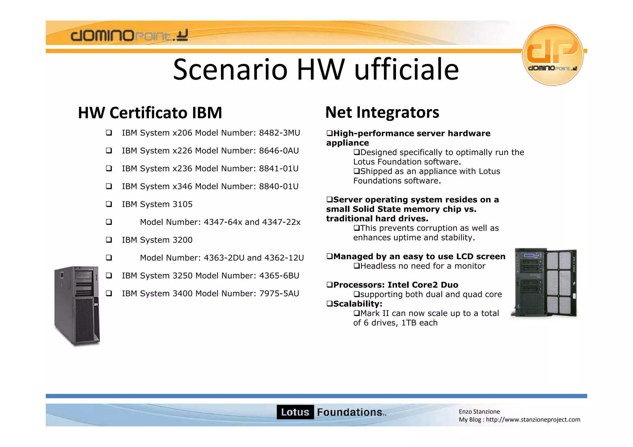
Task: Click the 'Scalability:' bold text
Action: coord(358,304)
